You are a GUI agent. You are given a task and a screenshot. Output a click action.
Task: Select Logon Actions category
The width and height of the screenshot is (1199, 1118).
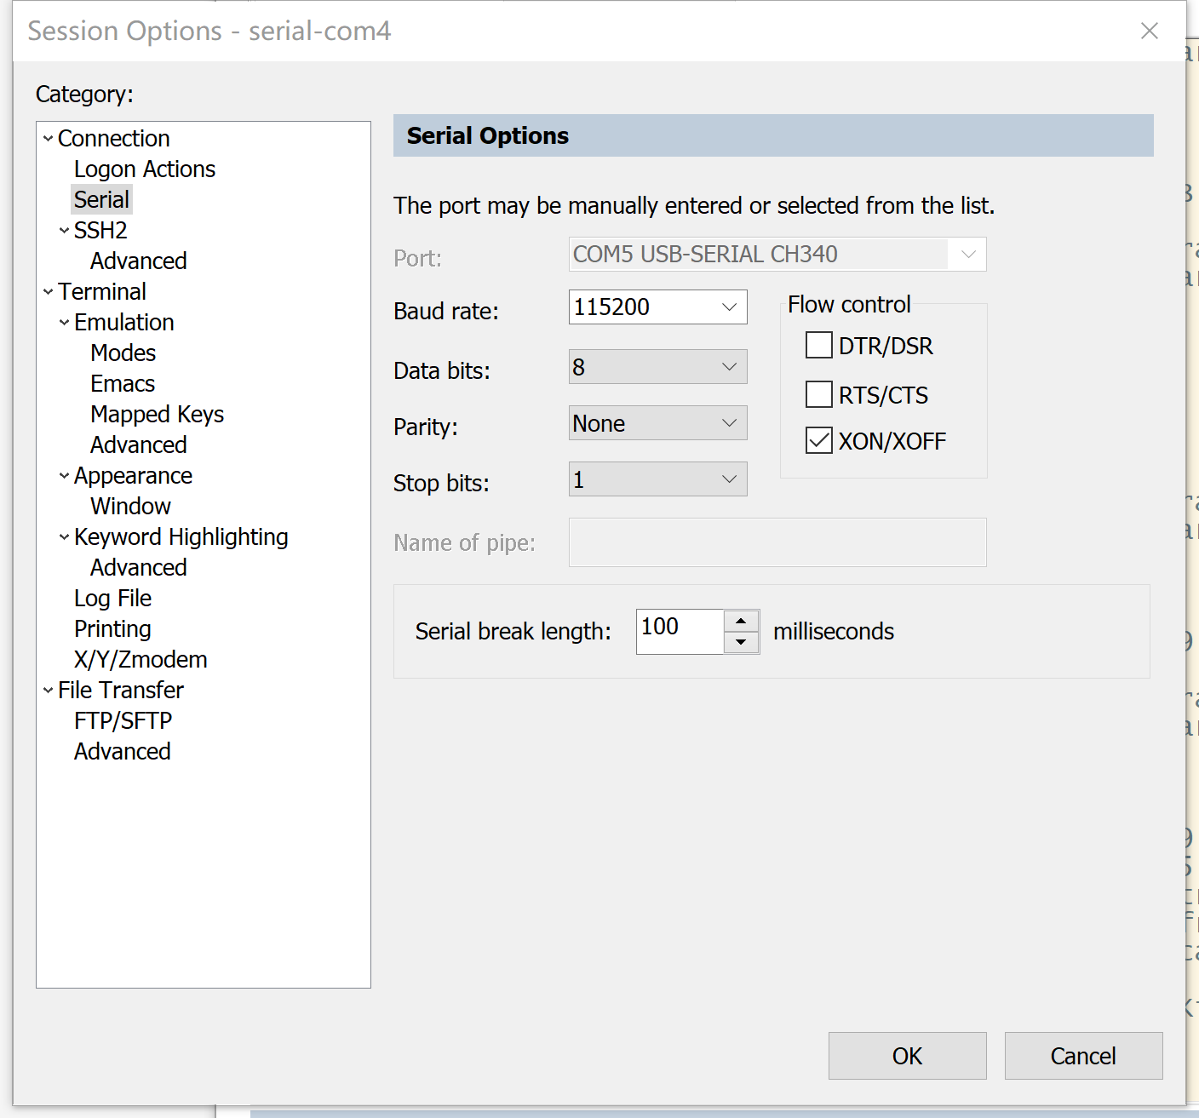[x=145, y=169]
